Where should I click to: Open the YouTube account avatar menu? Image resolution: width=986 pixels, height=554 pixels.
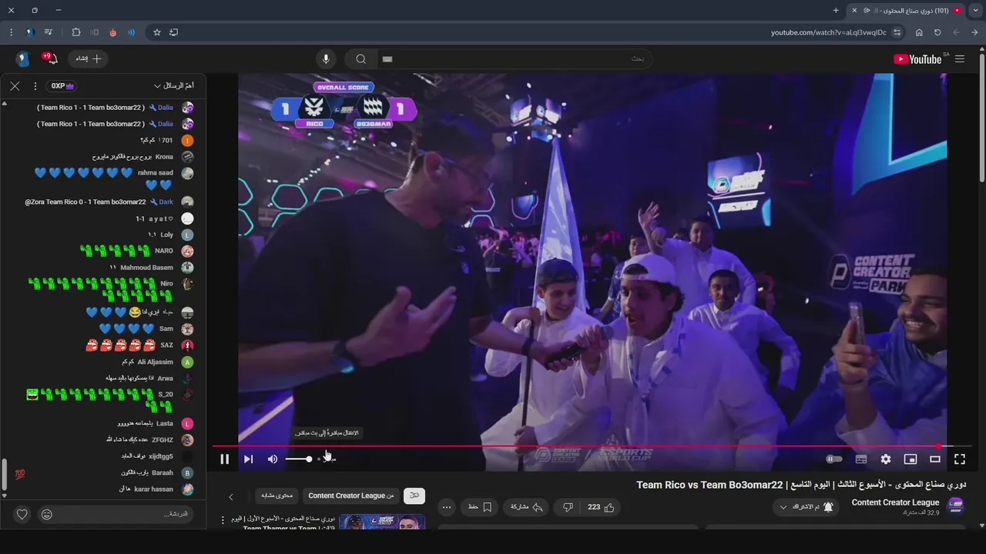tap(22, 58)
